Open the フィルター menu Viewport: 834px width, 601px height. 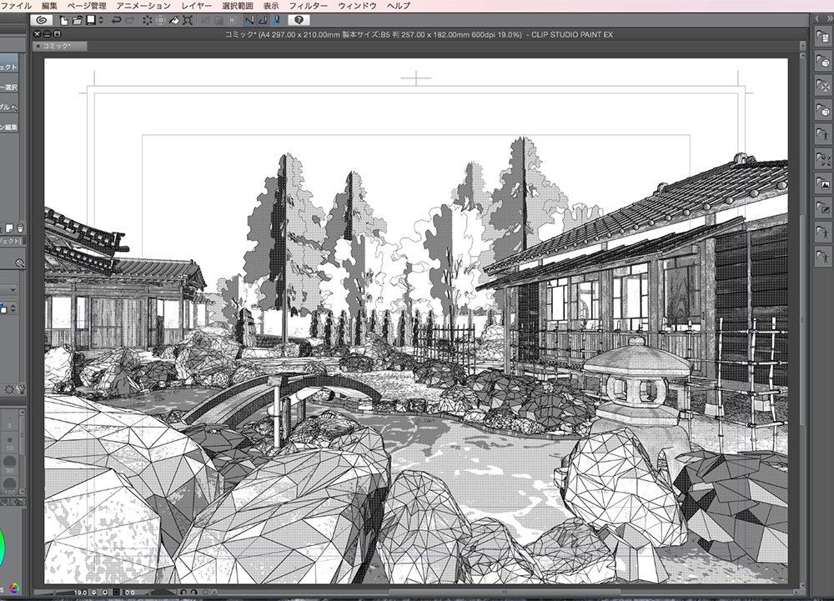[x=309, y=5]
